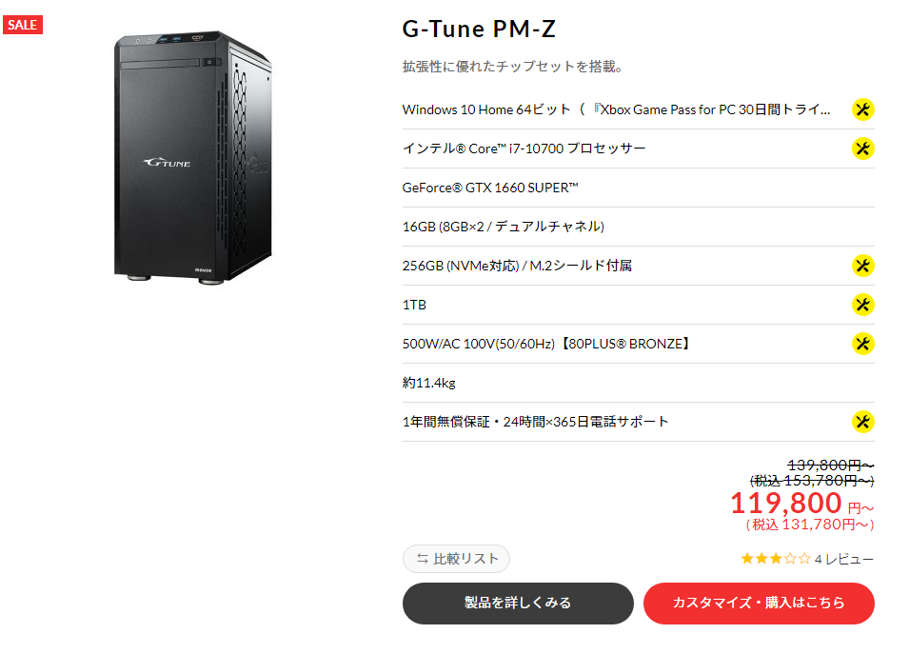The image size is (910, 654).
Task: Click the 16GB dual channel memory row
Action: pos(639,227)
